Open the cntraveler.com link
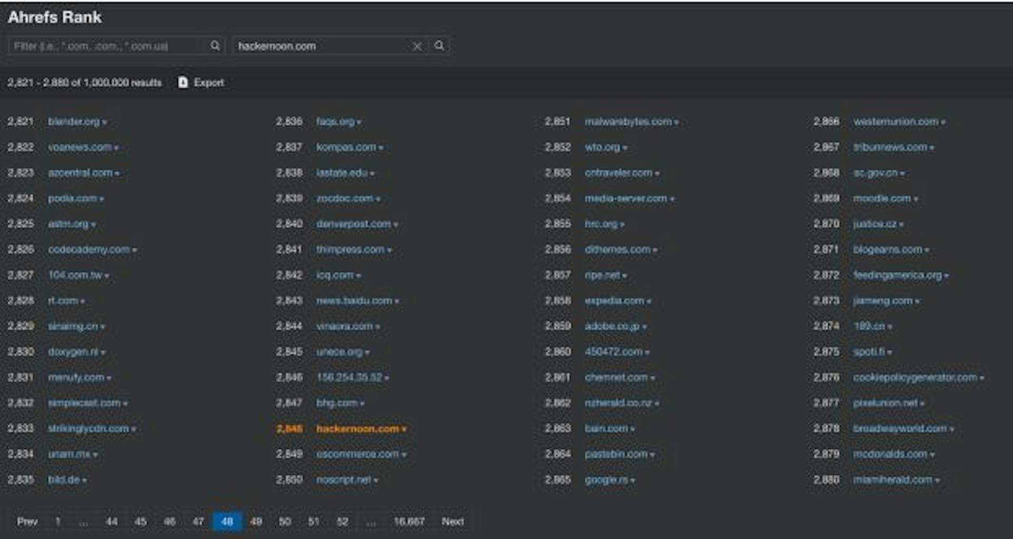Viewport: 1013px width, 539px height. (x=618, y=173)
